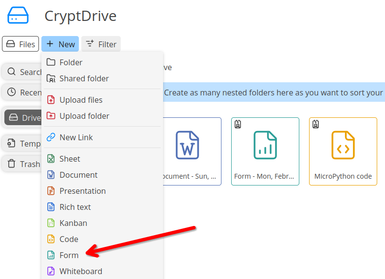
Task: Open Trash in the sidebar
Action: 22,164
